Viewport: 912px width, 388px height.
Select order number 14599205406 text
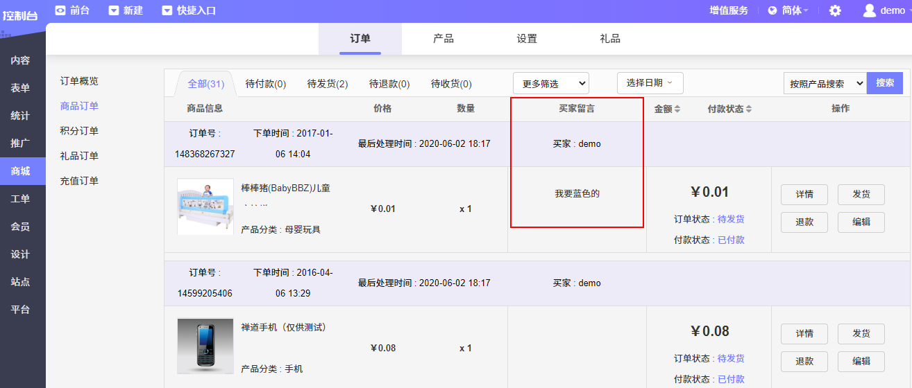pos(205,293)
